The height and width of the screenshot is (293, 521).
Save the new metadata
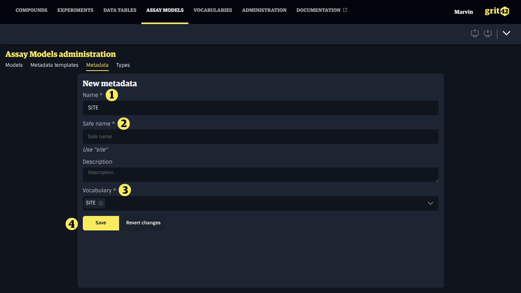[101, 223]
